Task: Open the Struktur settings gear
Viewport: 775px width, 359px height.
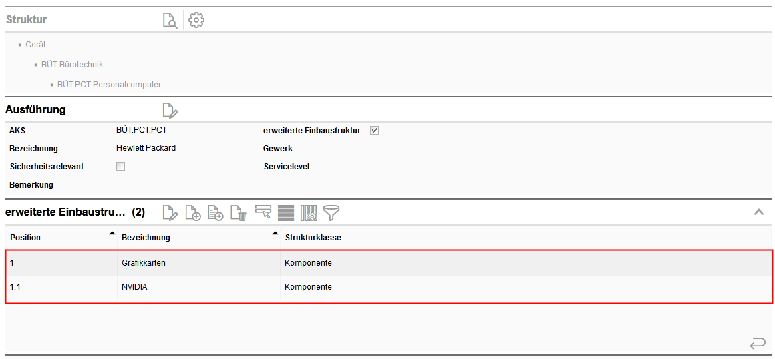Action: pyautogui.click(x=196, y=20)
